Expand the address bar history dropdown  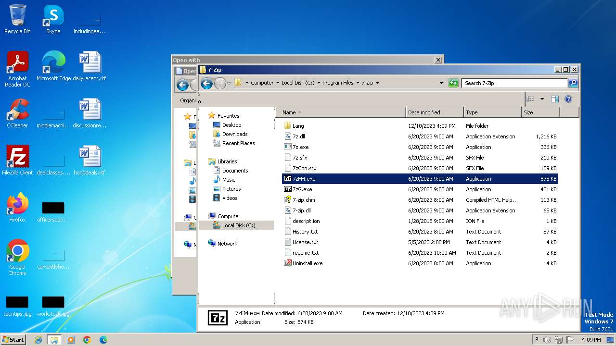pyautogui.click(x=441, y=83)
